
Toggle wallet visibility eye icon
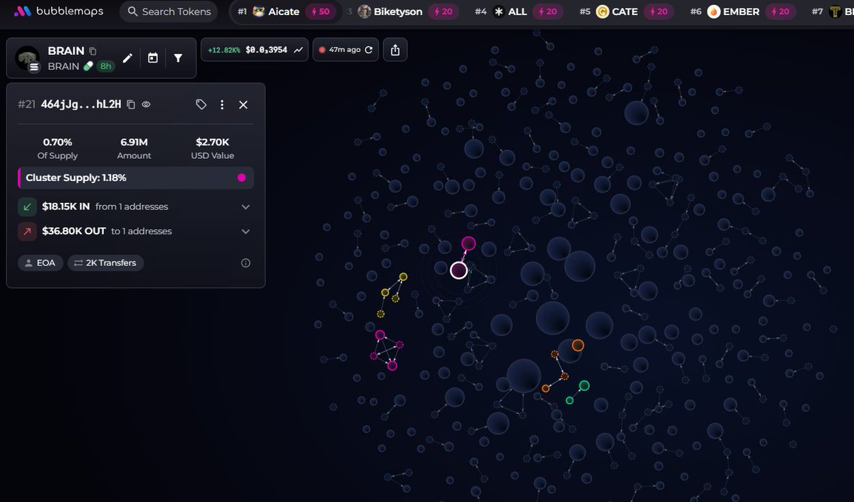coord(146,105)
